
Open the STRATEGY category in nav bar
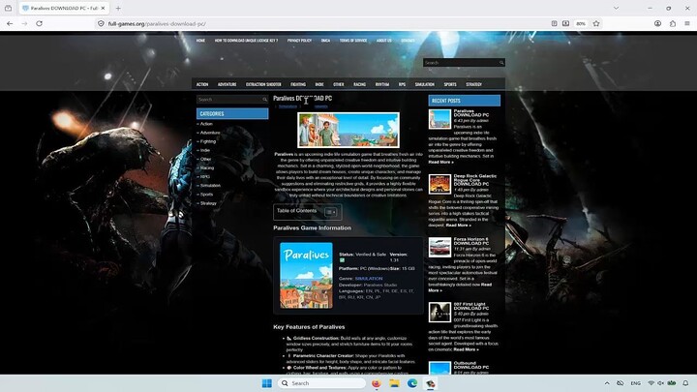pos(473,84)
